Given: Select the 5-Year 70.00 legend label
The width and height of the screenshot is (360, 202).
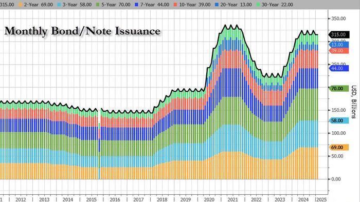Looking at the screenshot, I should coord(116,5).
